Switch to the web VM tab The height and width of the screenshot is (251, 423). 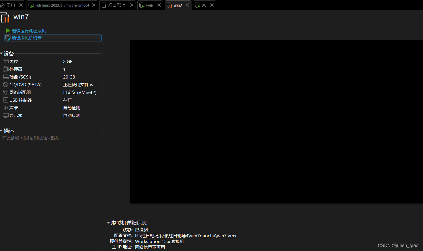pyautogui.click(x=150, y=5)
